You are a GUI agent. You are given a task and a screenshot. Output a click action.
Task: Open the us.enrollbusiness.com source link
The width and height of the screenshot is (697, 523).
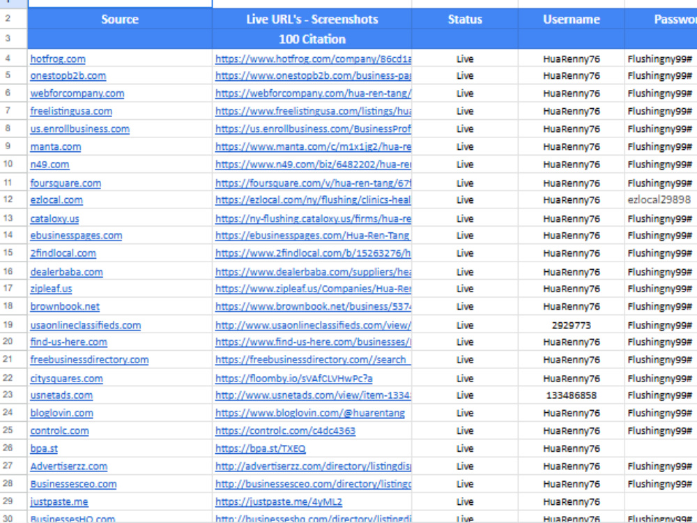[x=80, y=129]
